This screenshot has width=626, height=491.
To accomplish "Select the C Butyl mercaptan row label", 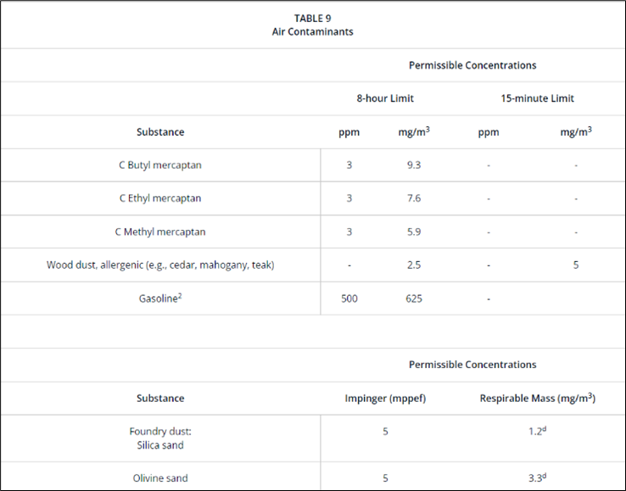I will 160,165.
